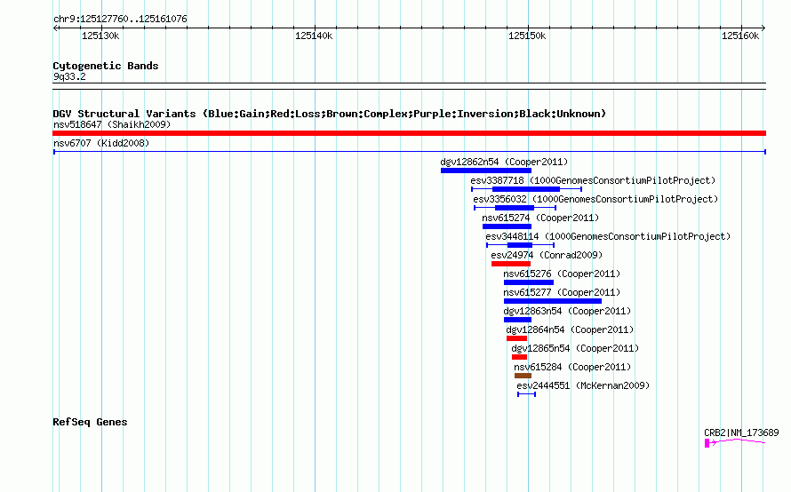Click the esv3387718 blue variant glyph
The width and height of the screenshot is (791, 492).
tap(527, 189)
